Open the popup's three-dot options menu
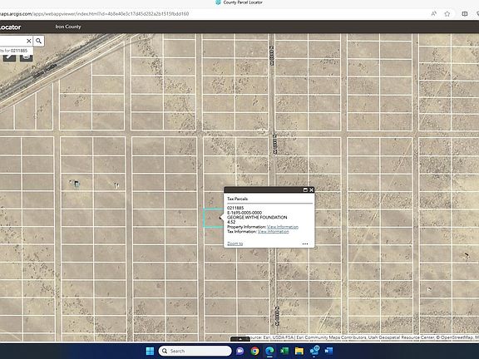This screenshot has height=359, width=479. (x=305, y=243)
